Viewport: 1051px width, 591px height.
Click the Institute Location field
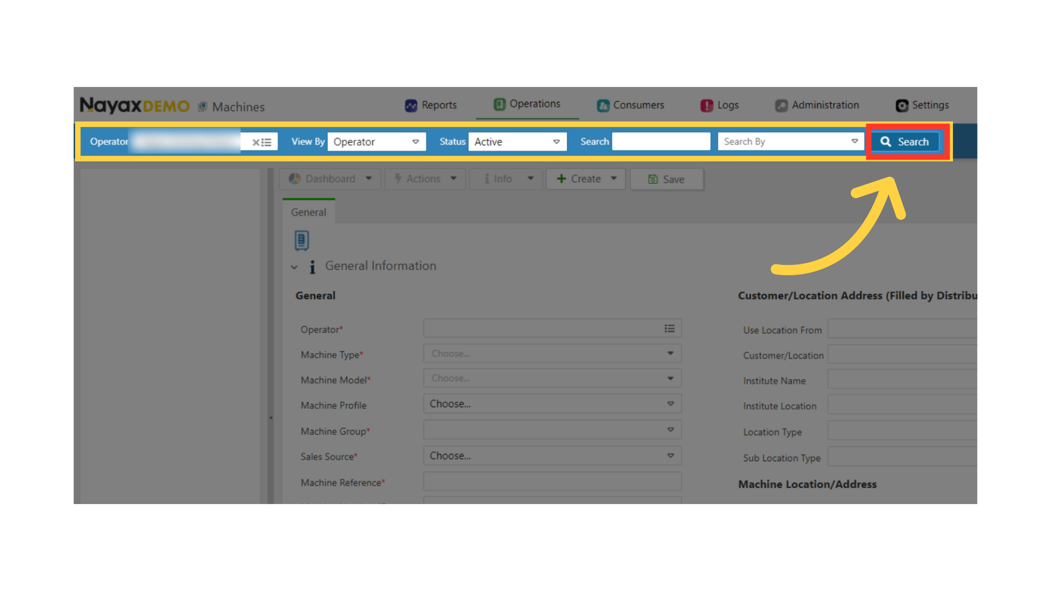point(902,405)
